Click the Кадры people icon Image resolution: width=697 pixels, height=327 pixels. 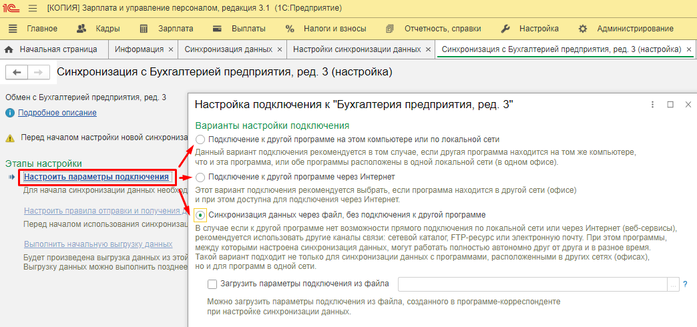81,29
